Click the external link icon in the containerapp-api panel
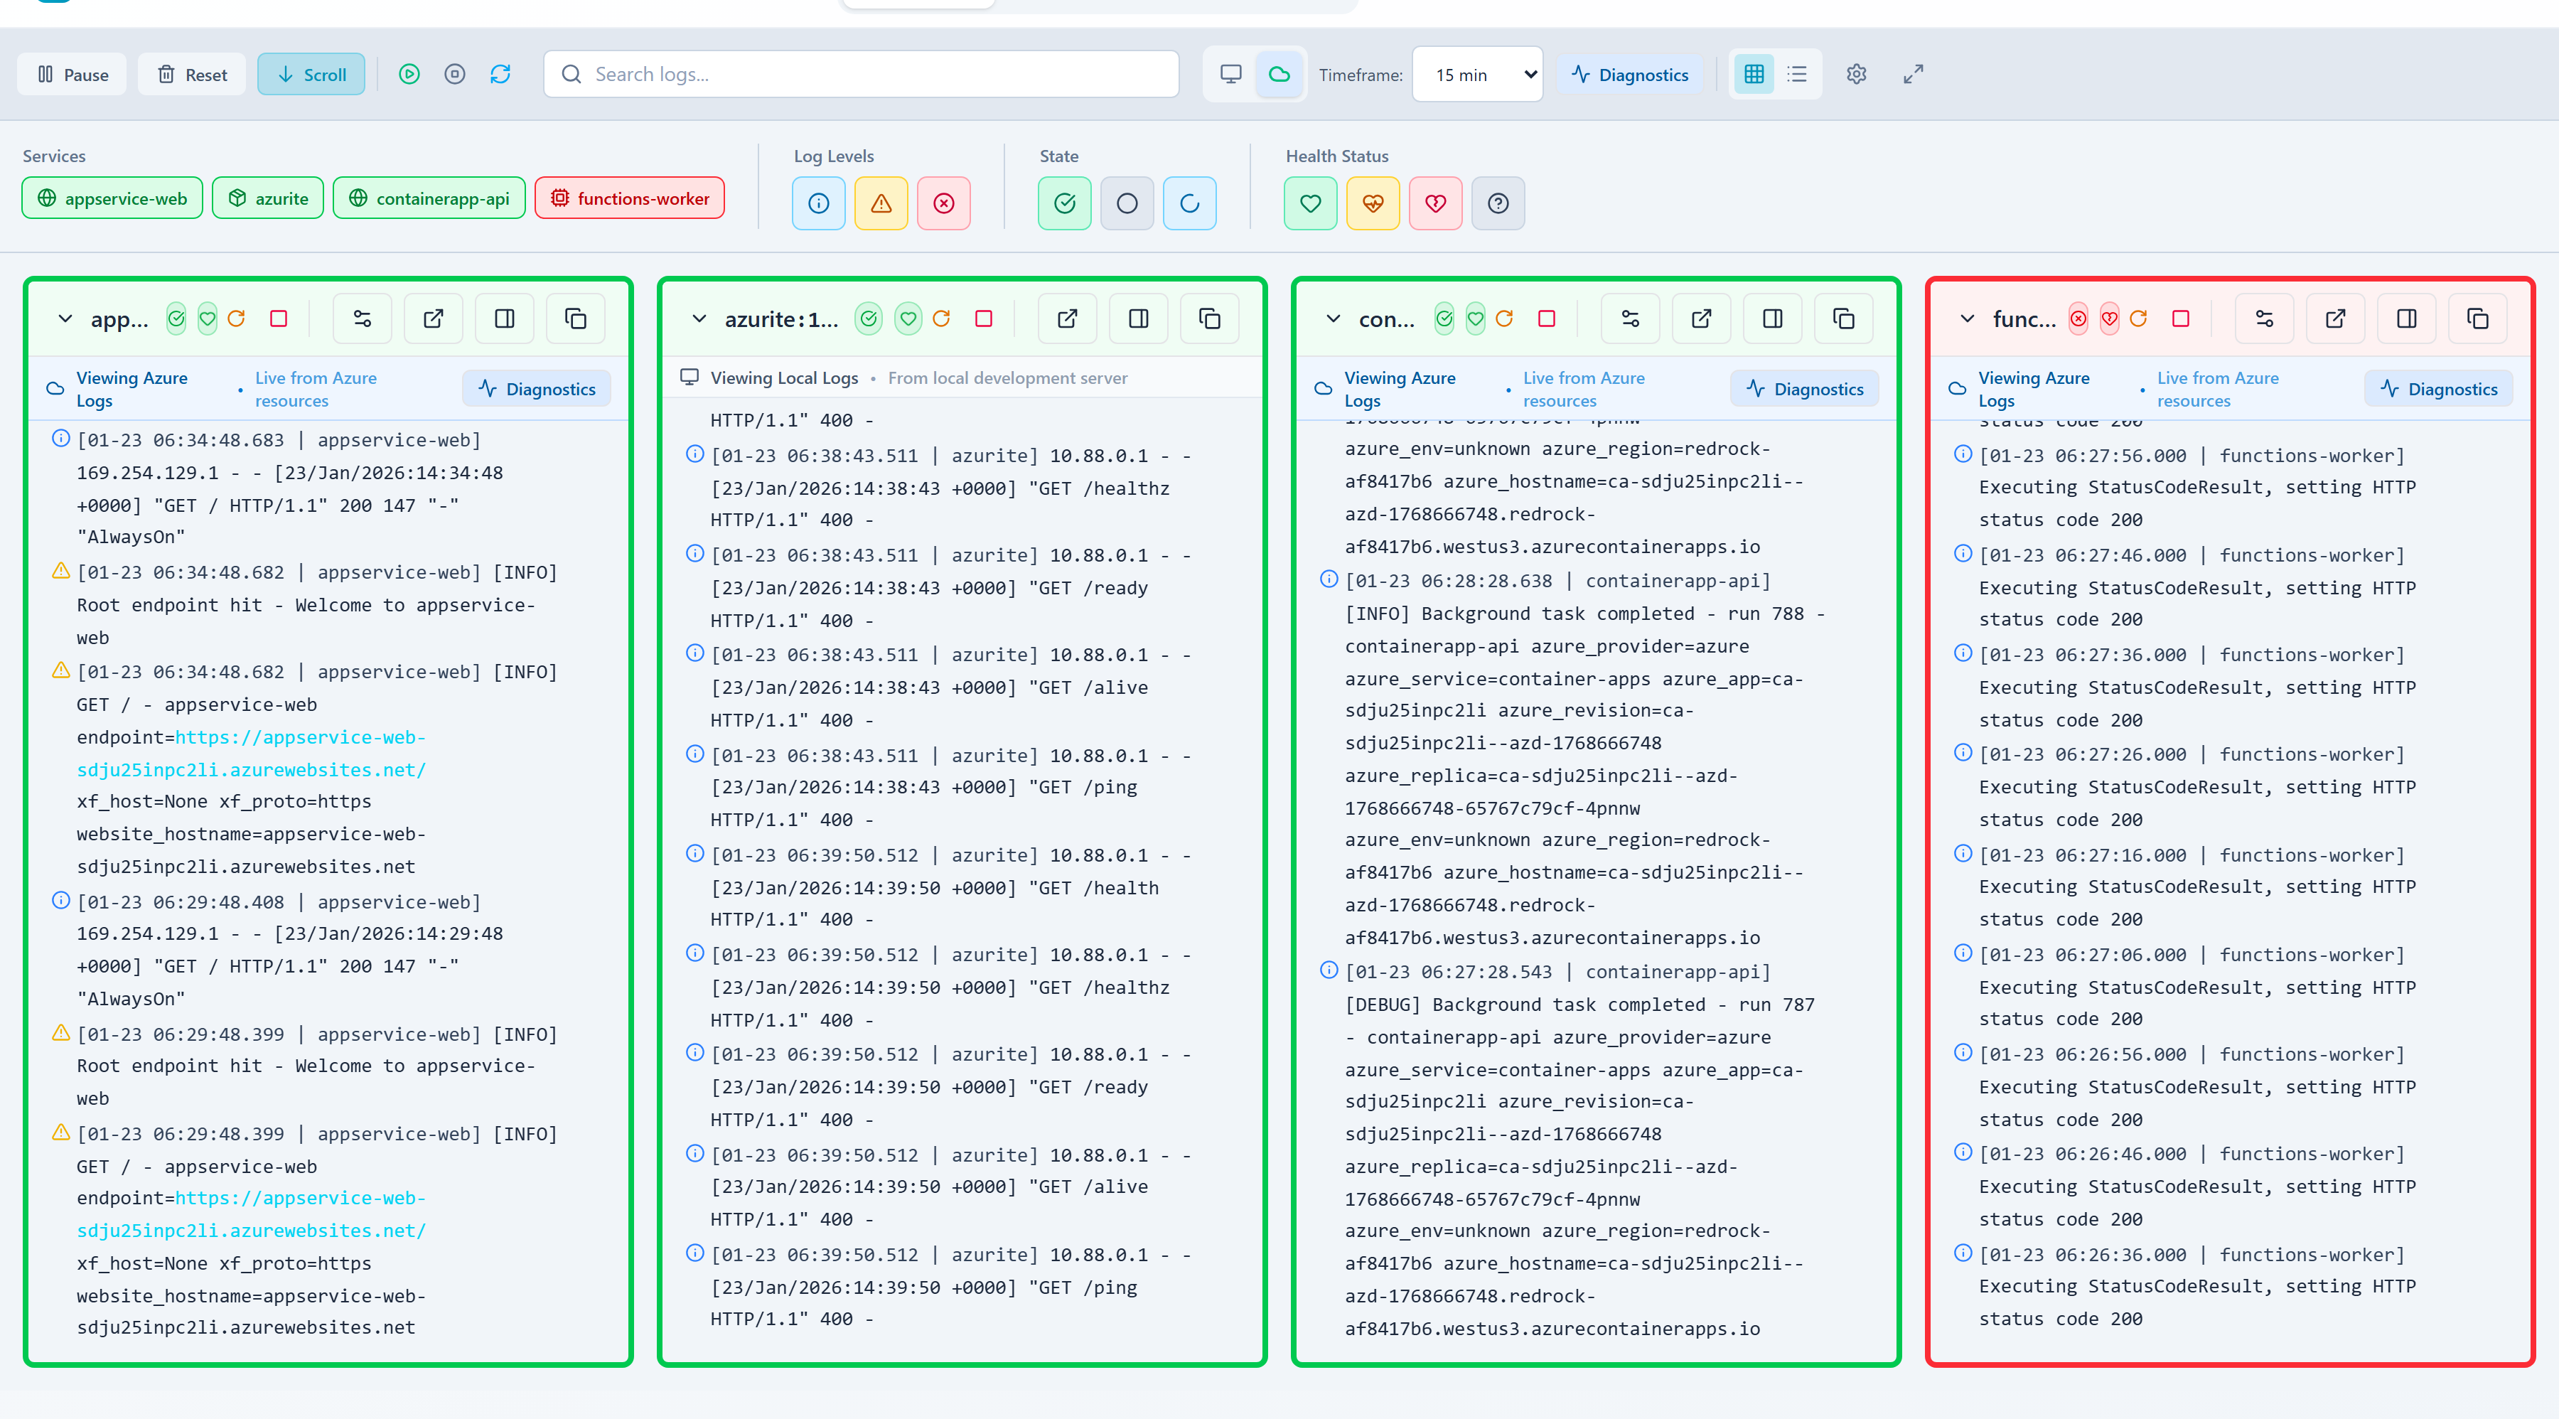2559x1419 pixels. tap(1701, 318)
